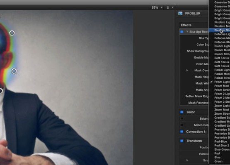This screenshot has height=165, width=230.
Task: Click the Invert Mask parameter label
Action: 202,64
